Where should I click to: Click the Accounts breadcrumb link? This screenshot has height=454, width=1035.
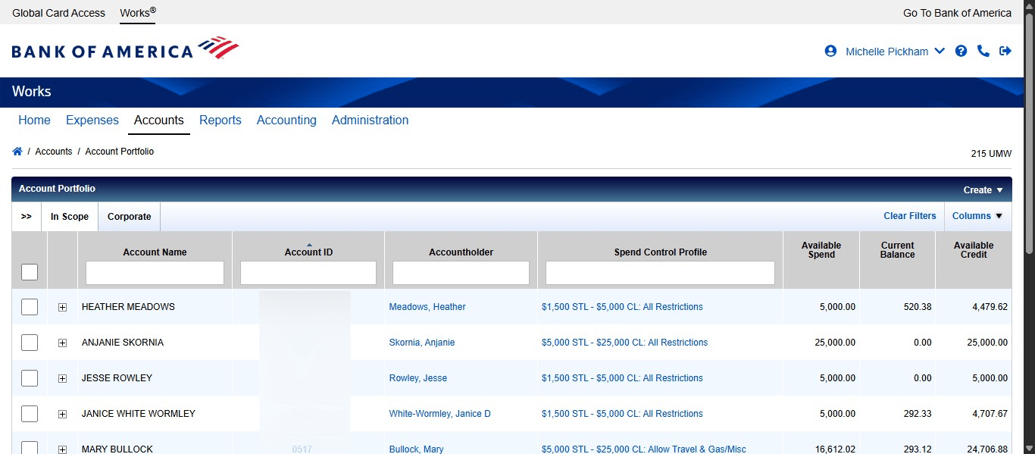click(54, 152)
